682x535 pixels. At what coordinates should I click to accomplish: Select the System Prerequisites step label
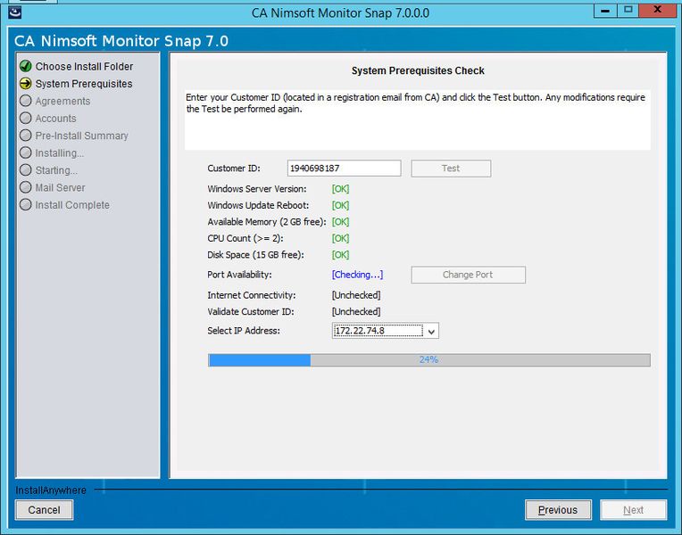84,84
